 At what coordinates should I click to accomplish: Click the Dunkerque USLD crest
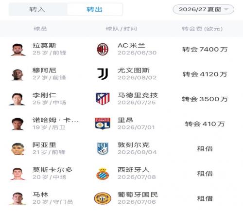[103, 148]
